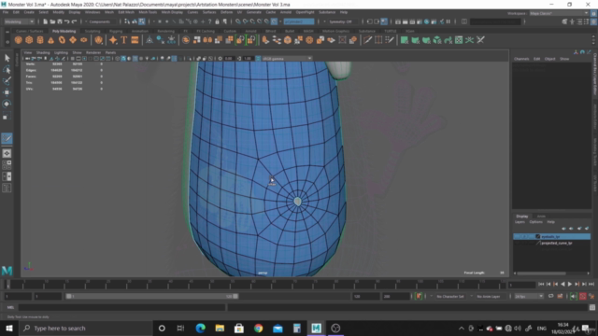Click the time slider timeline
598x336 pixels.
pos(255,284)
